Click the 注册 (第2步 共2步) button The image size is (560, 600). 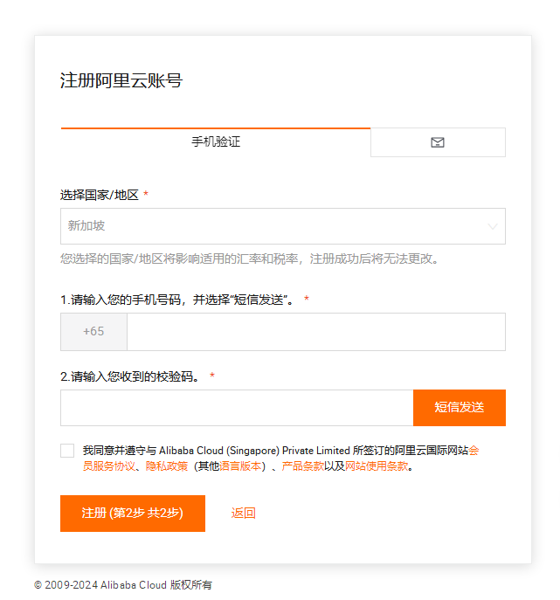(x=133, y=514)
